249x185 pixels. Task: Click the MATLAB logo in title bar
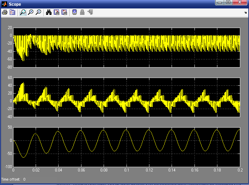(x=4, y=4)
